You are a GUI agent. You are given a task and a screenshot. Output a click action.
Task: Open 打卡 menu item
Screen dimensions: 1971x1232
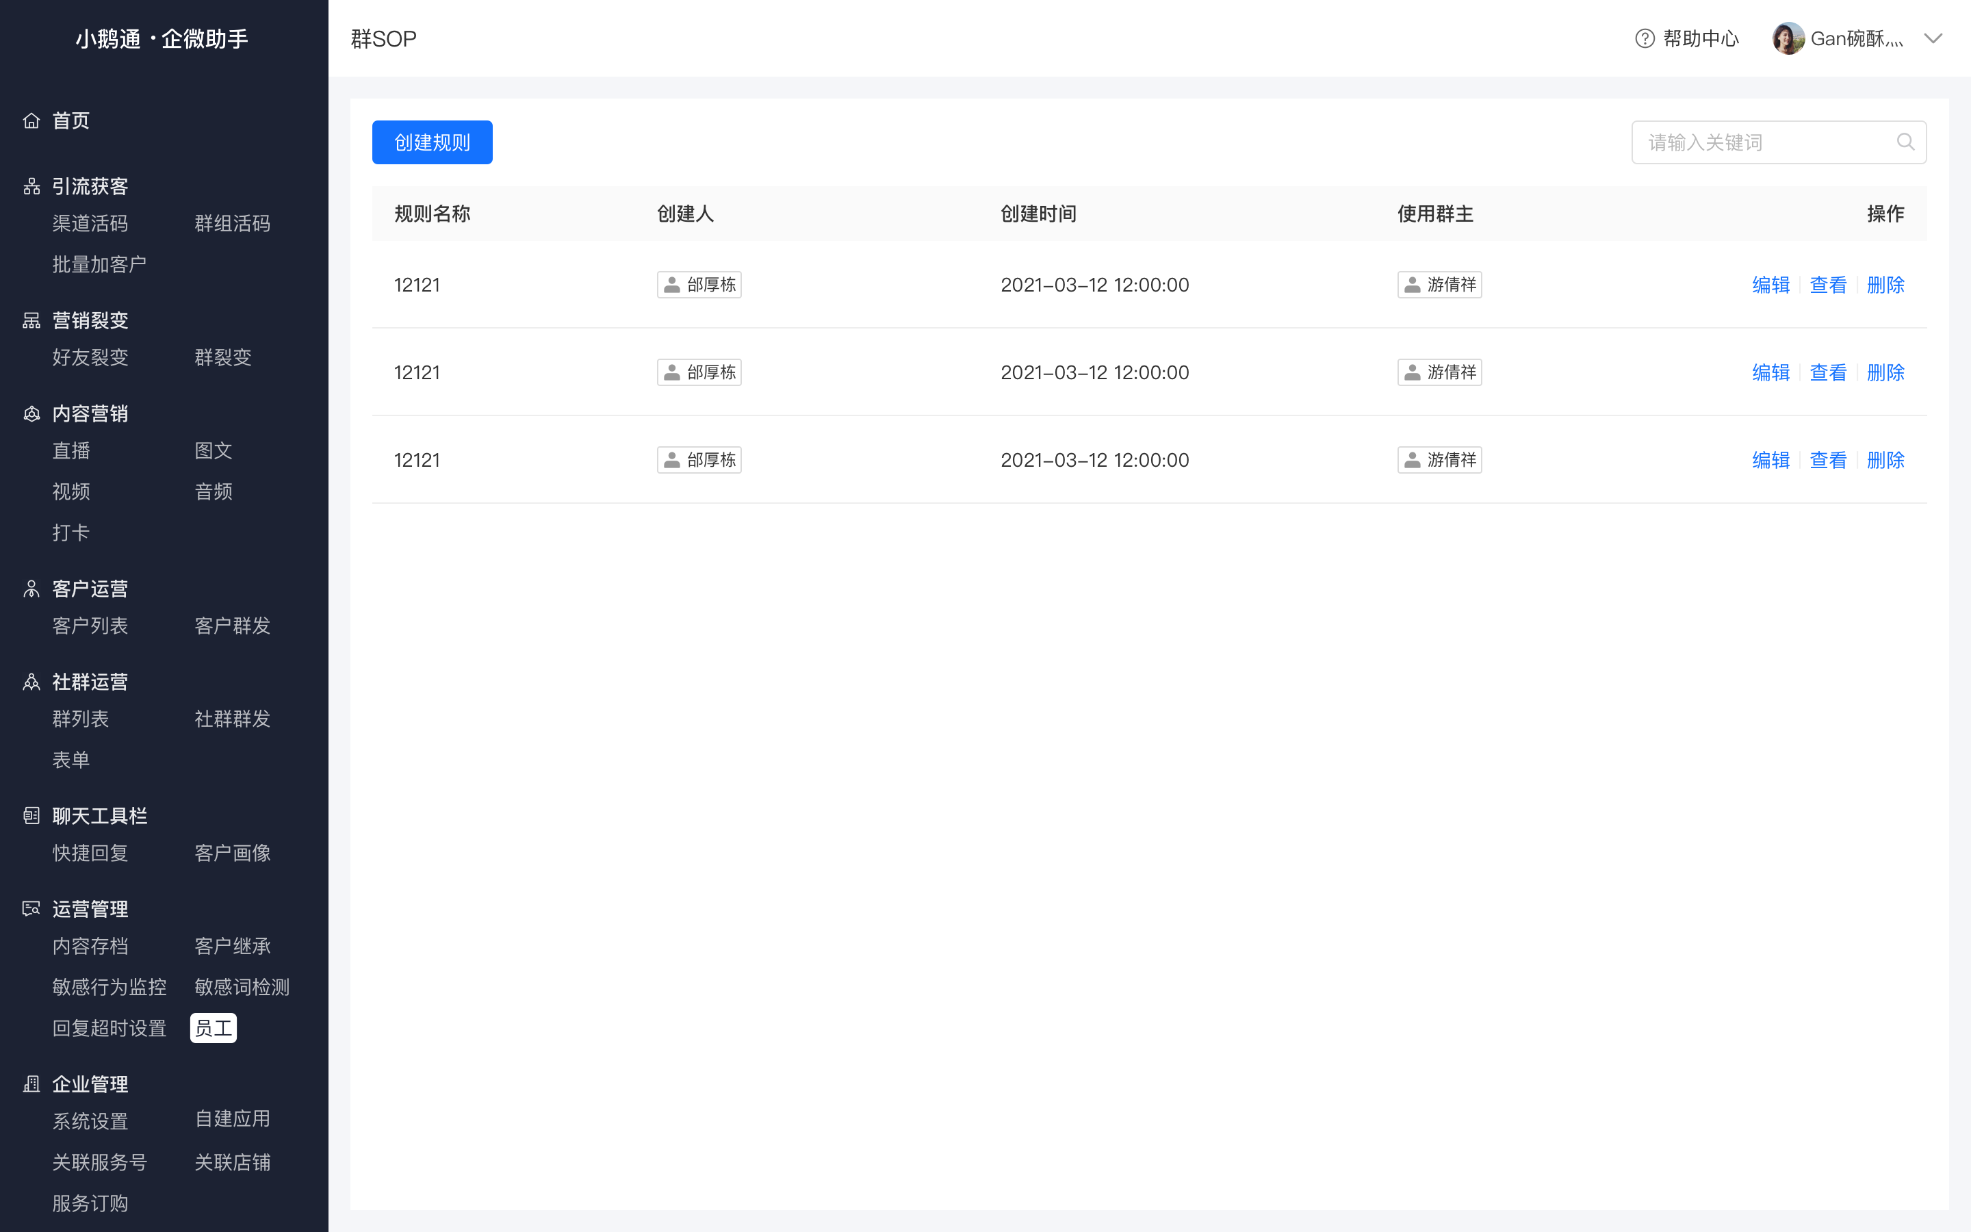click(71, 532)
